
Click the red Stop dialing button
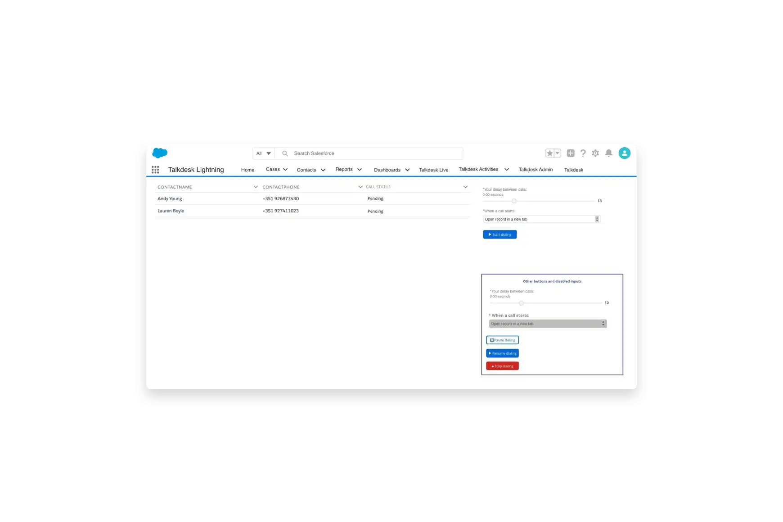(502, 366)
